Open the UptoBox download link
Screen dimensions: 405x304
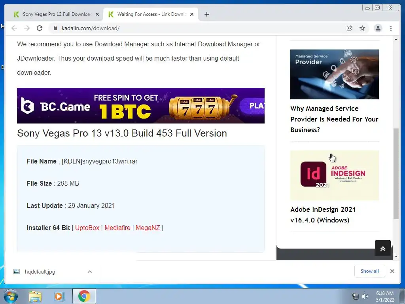(87, 228)
